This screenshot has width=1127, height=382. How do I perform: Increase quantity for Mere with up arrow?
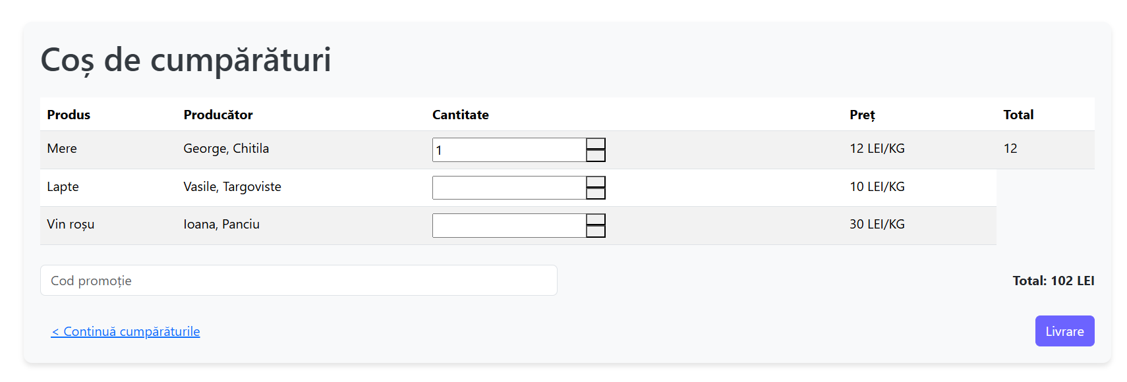(596, 144)
